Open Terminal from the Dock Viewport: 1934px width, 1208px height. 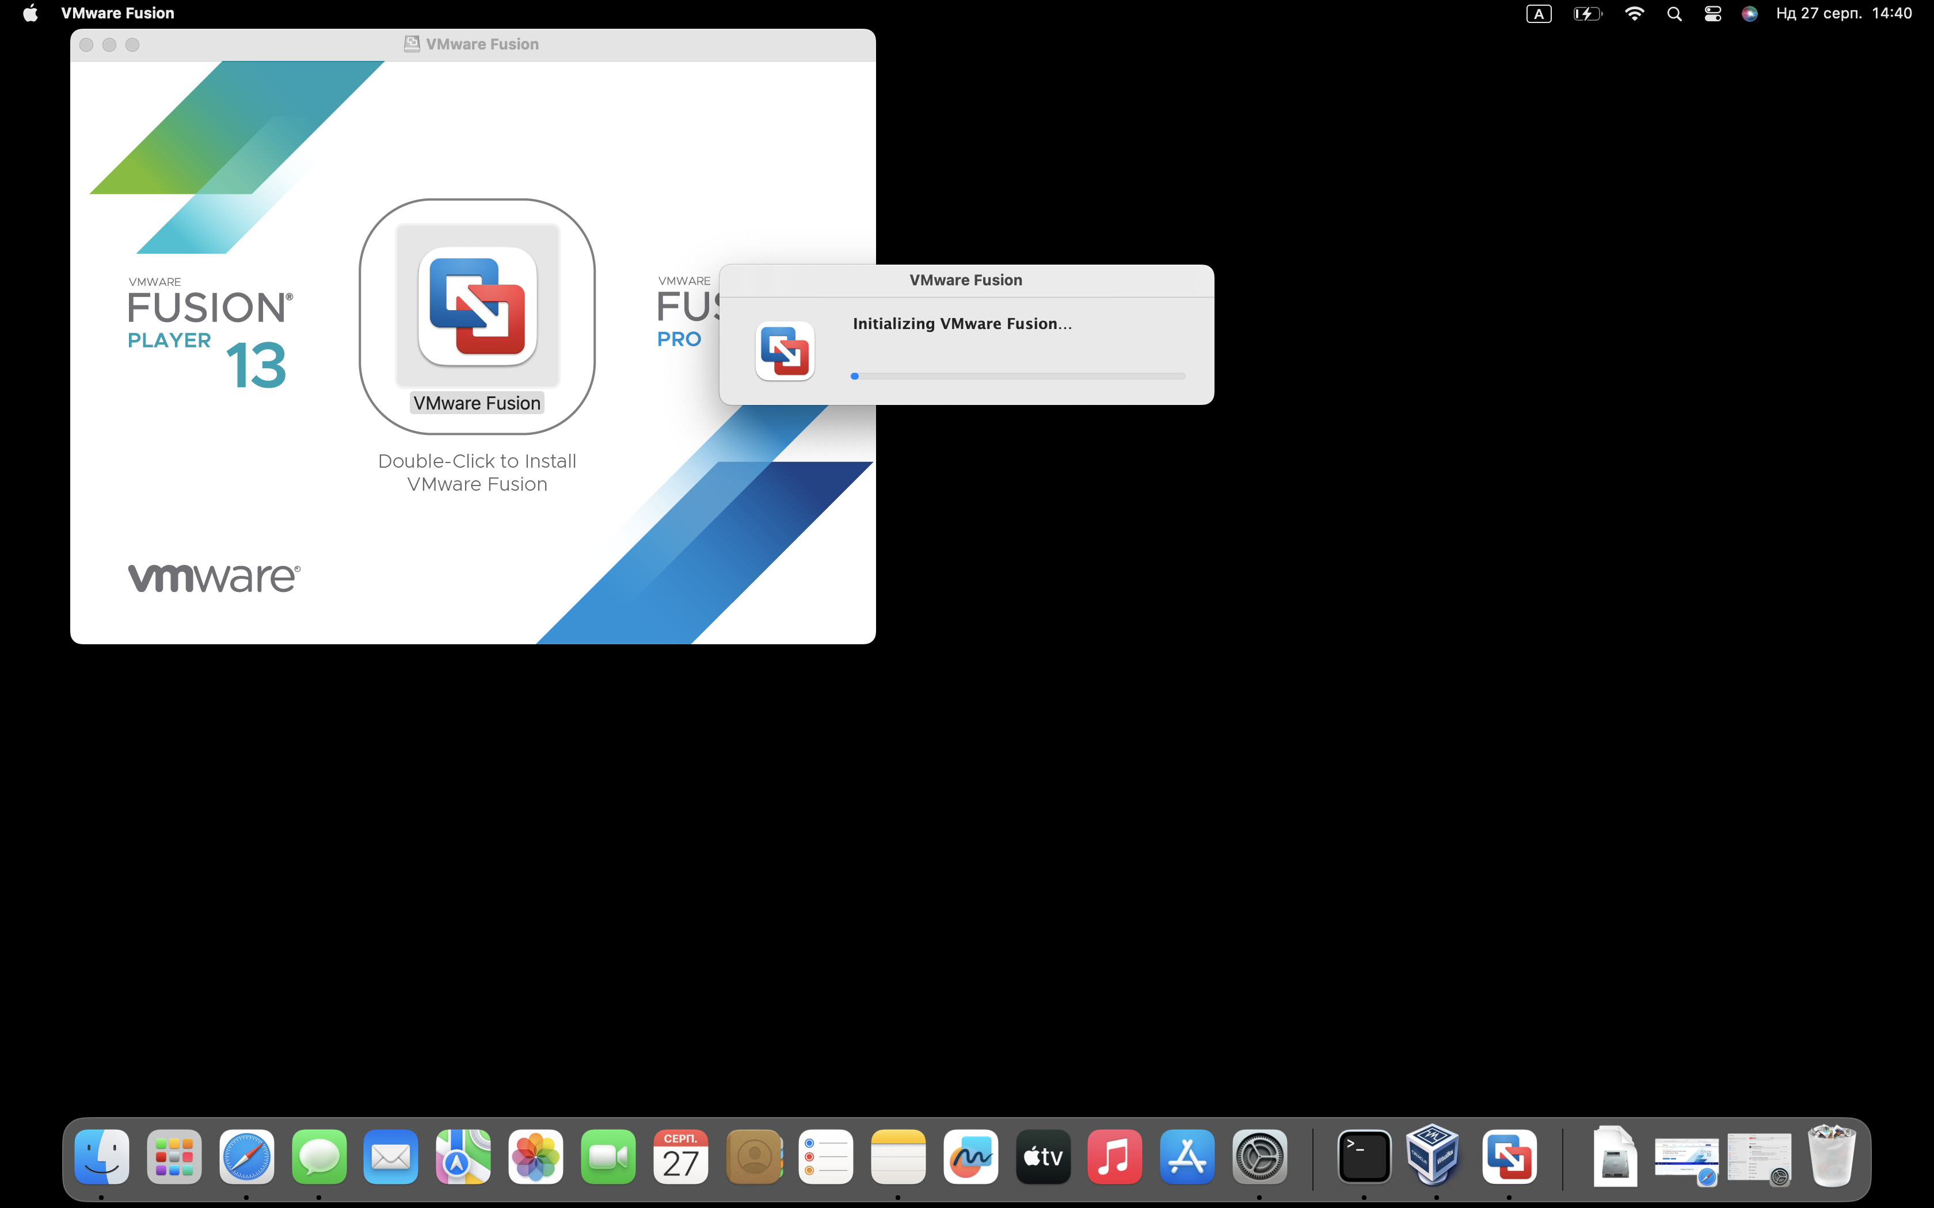(1364, 1156)
